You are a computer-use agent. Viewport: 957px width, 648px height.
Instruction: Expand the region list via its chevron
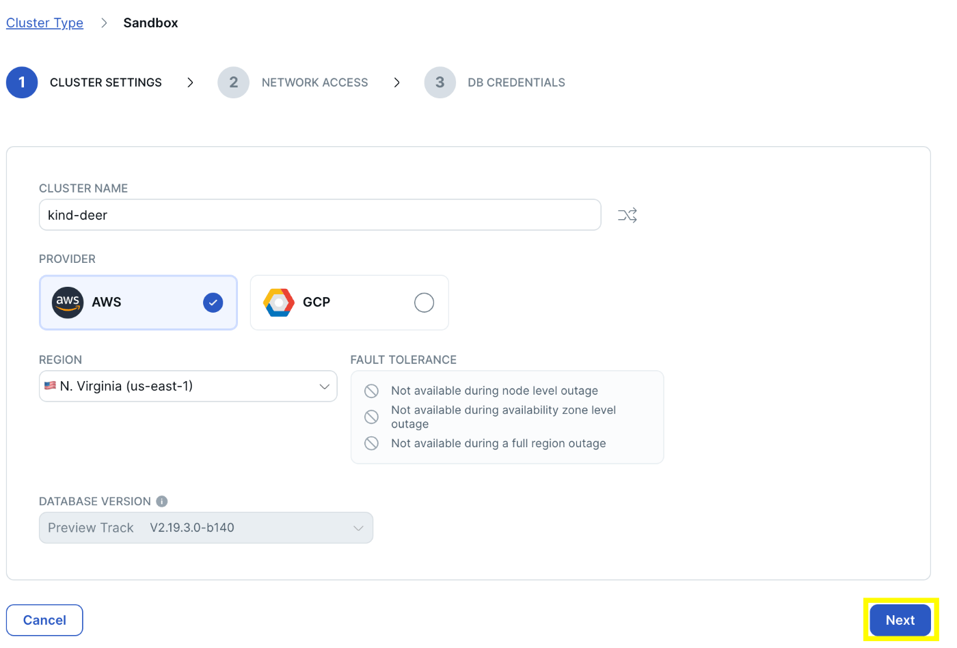pos(324,385)
